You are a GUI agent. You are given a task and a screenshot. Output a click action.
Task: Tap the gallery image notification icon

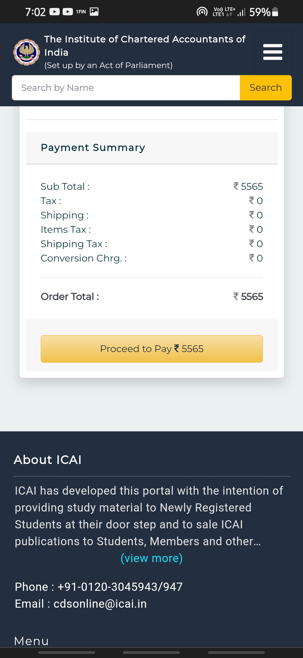coord(94,12)
